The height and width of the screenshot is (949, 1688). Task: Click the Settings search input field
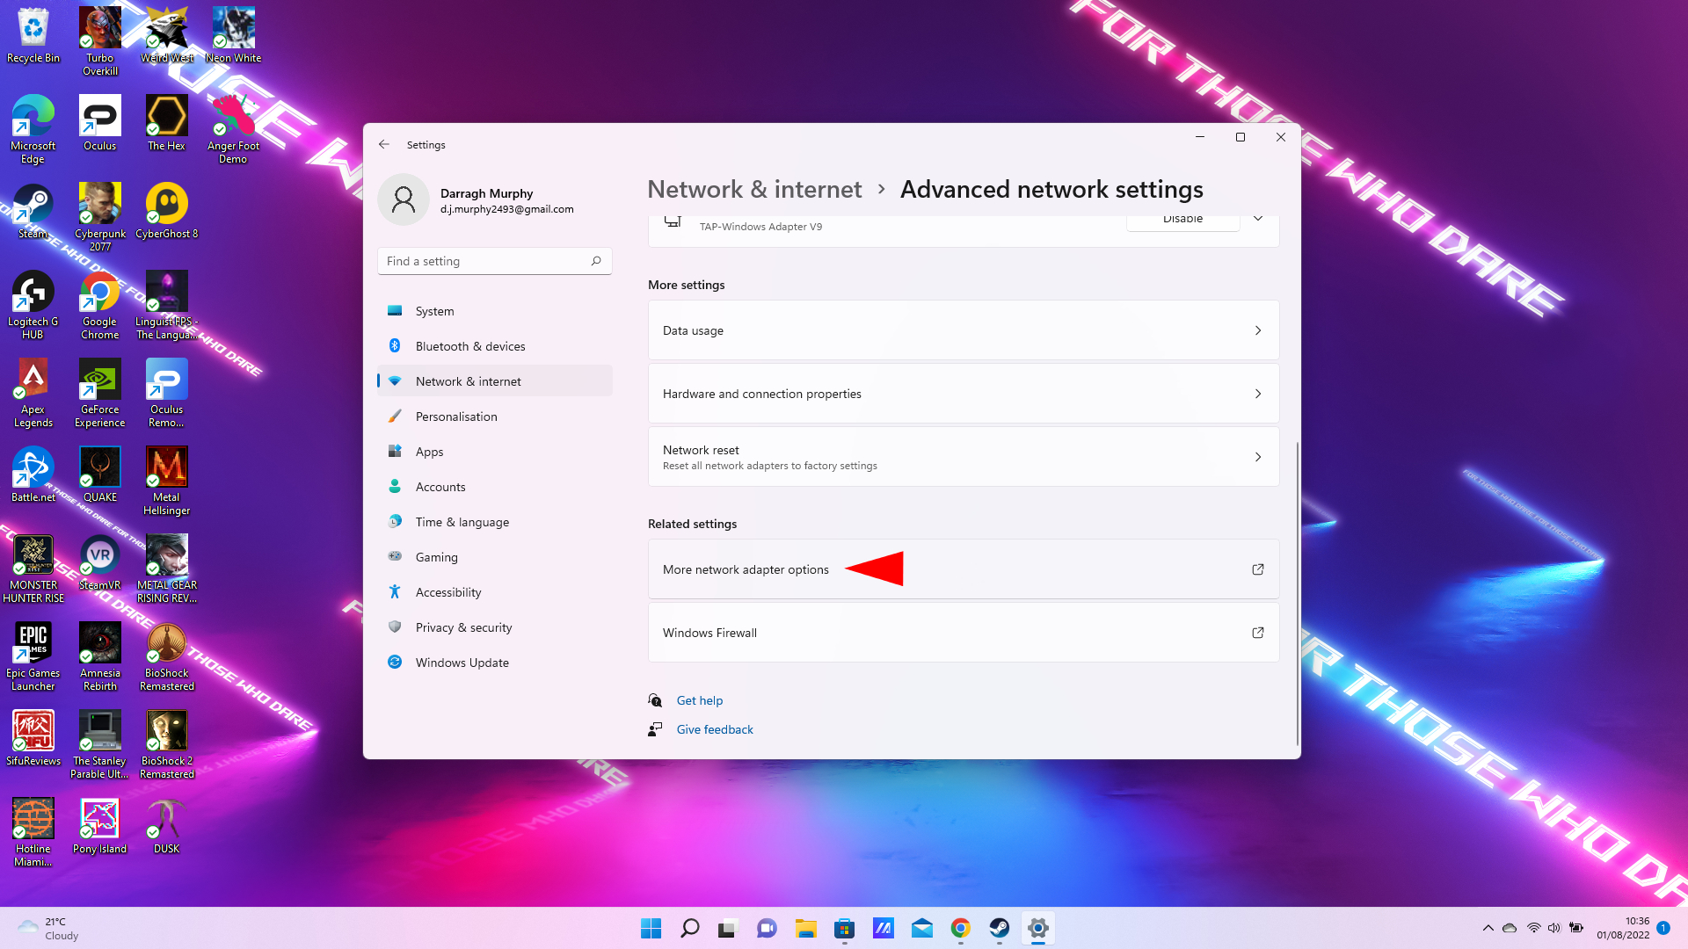pos(494,261)
